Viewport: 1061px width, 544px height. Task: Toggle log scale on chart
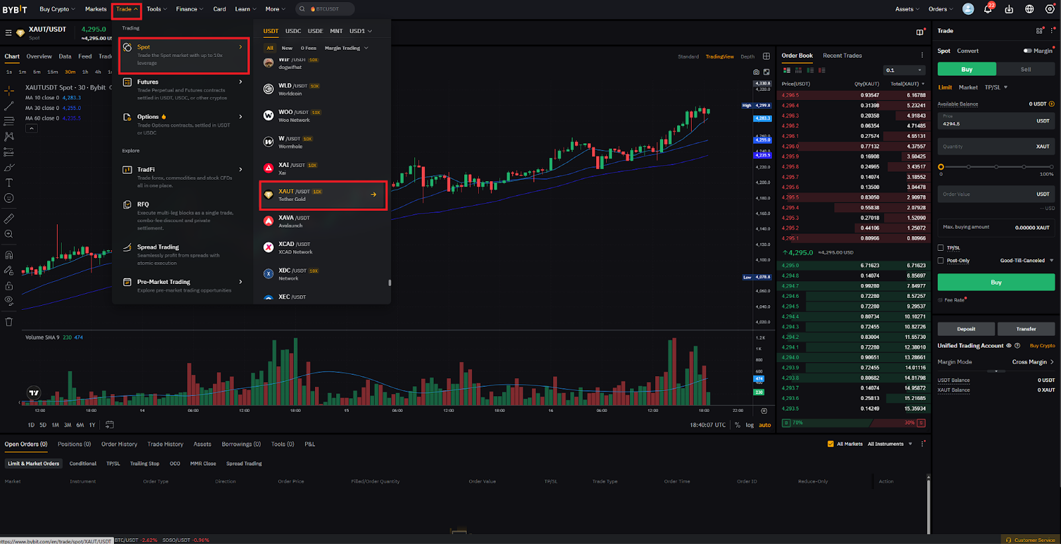pyautogui.click(x=750, y=425)
